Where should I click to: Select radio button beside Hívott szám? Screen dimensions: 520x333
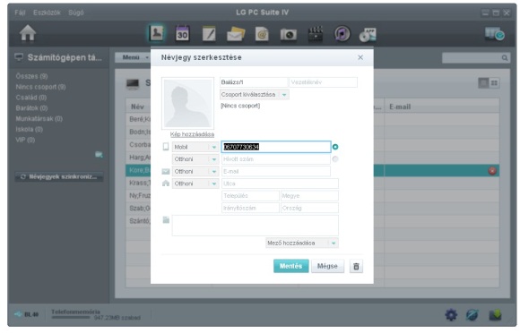click(335, 158)
